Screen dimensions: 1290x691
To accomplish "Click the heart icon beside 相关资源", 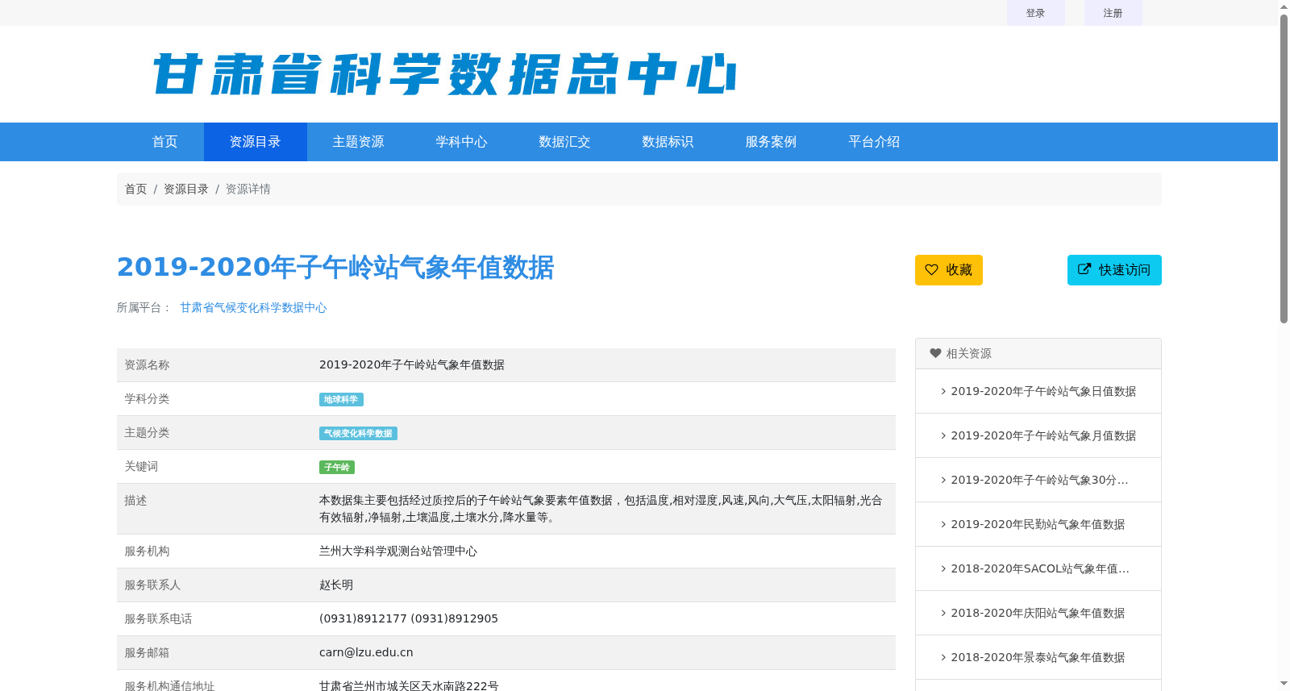I will coord(935,353).
